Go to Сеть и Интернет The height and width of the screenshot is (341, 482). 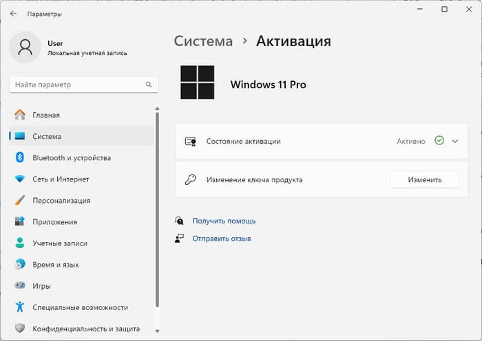pyautogui.click(x=82, y=179)
